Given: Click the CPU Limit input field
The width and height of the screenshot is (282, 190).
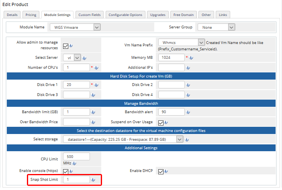Looking at the screenshot, I should (x=76, y=156).
